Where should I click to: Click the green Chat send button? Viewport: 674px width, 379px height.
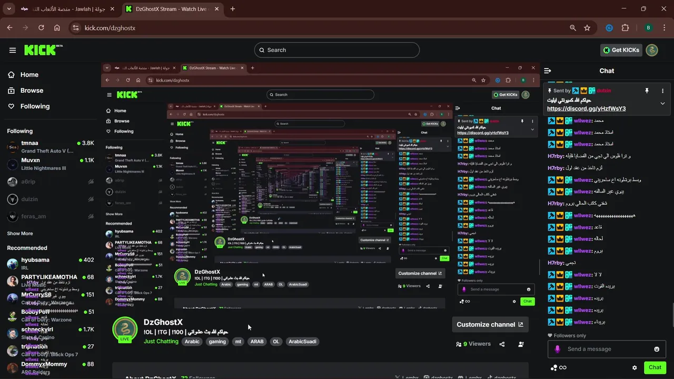click(x=655, y=367)
